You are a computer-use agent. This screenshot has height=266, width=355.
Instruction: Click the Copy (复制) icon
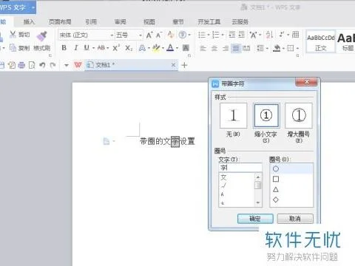click(13, 47)
